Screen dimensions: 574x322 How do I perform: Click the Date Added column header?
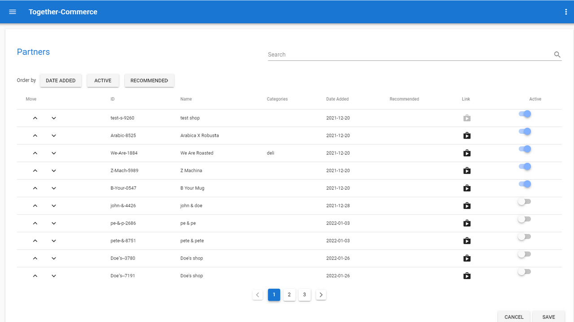(337, 99)
